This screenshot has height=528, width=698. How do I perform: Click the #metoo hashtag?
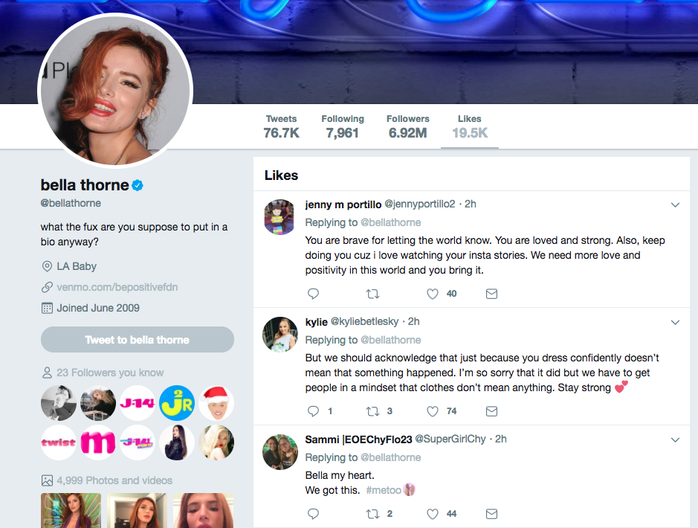point(384,491)
